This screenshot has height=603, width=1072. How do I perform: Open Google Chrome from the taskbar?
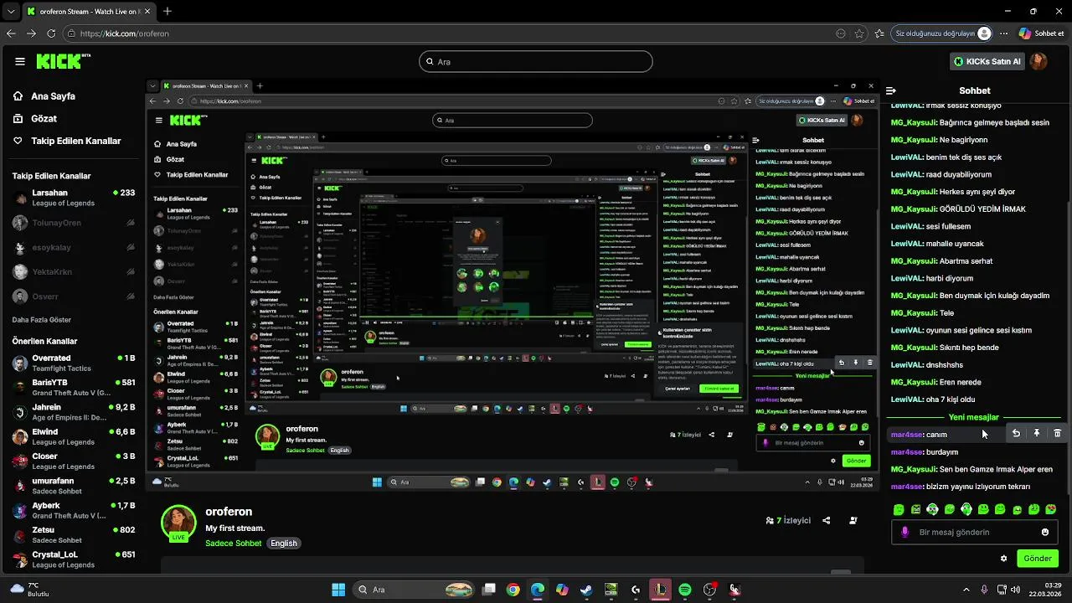tap(513, 590)
